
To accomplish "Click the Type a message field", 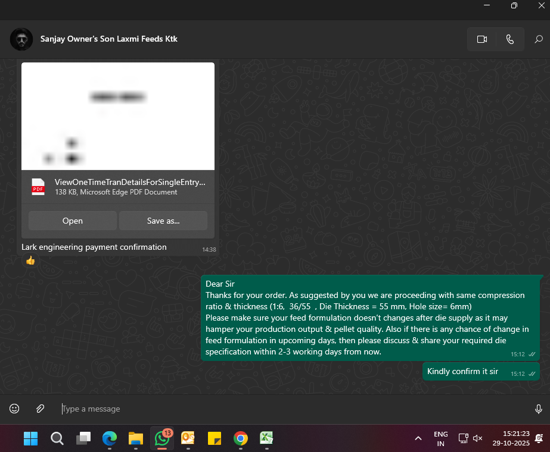I will pos(292,409).
